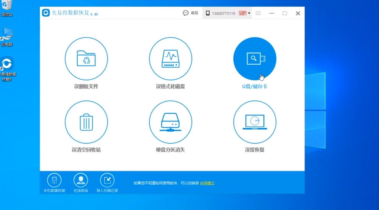Click the 误删除文件 text label
The image size is (379, 210).
pyautogui.click(x=86, y=87)
